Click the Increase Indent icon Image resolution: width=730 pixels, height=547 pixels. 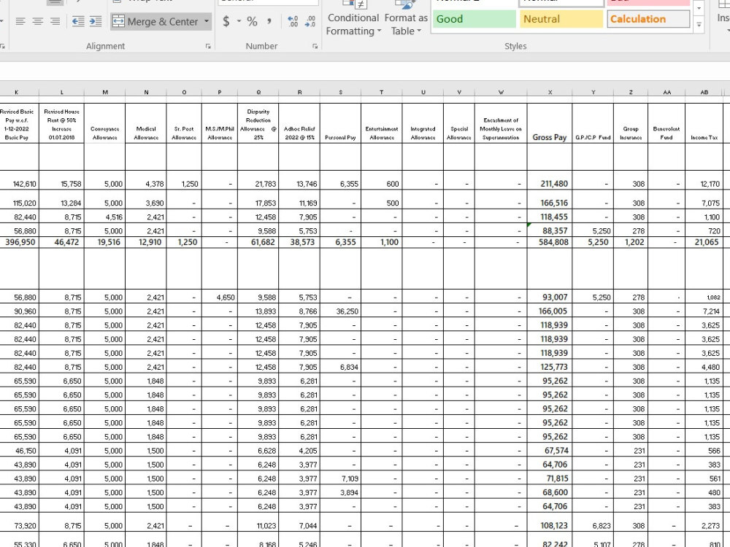coord(96,21)
